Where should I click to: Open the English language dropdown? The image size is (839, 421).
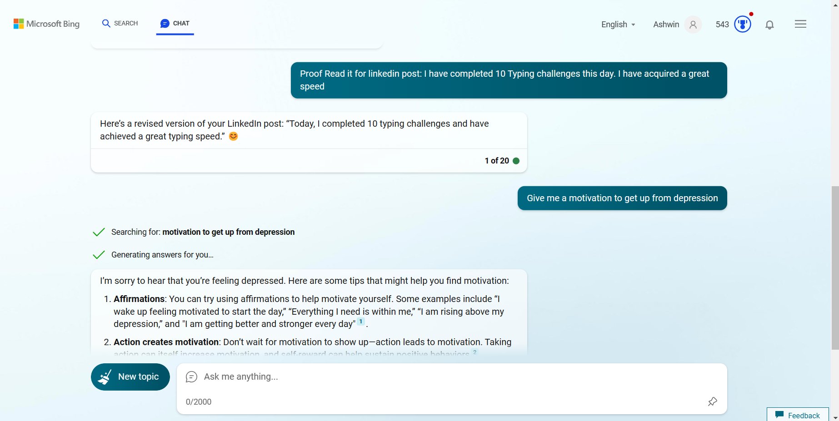(x=617, y=25)
